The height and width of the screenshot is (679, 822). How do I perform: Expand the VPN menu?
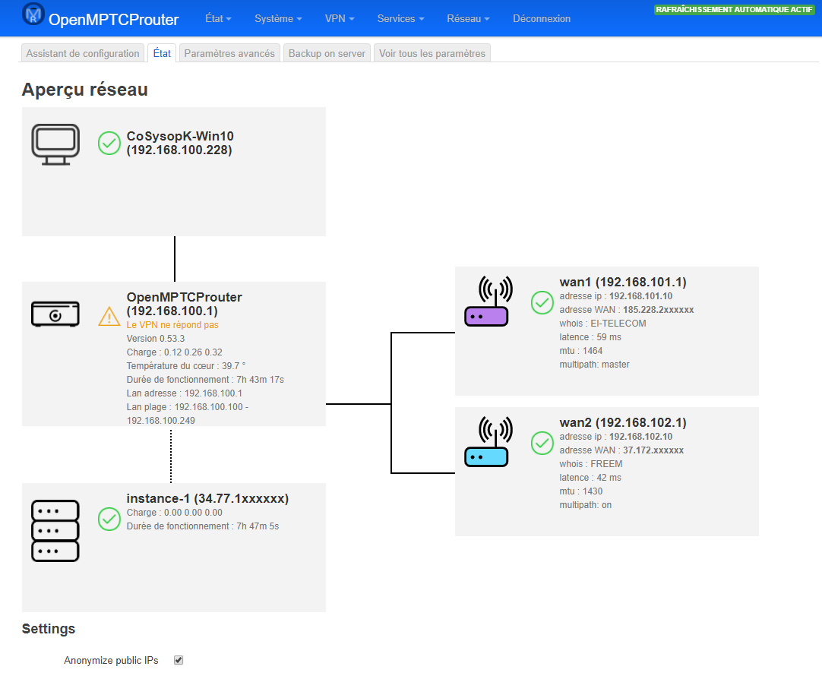click(340, 18)
